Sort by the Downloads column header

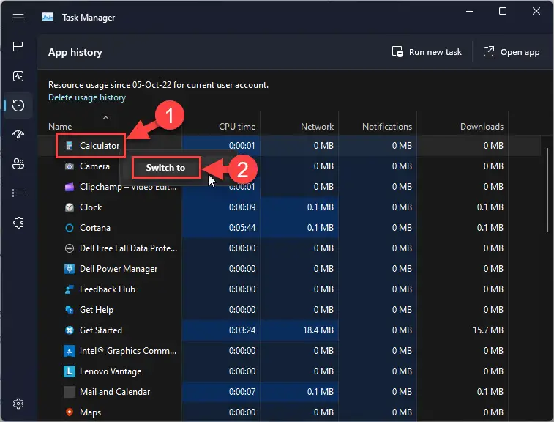(482, 127)
